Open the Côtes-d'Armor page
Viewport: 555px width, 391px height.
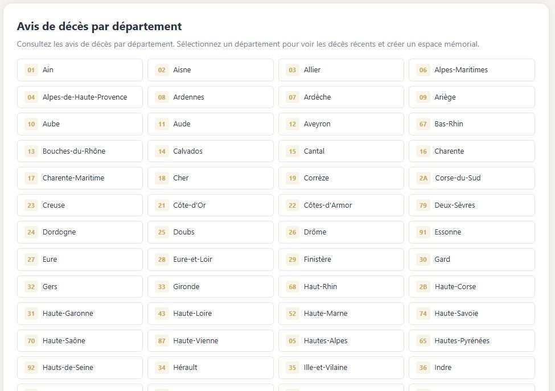click(340, 205)
